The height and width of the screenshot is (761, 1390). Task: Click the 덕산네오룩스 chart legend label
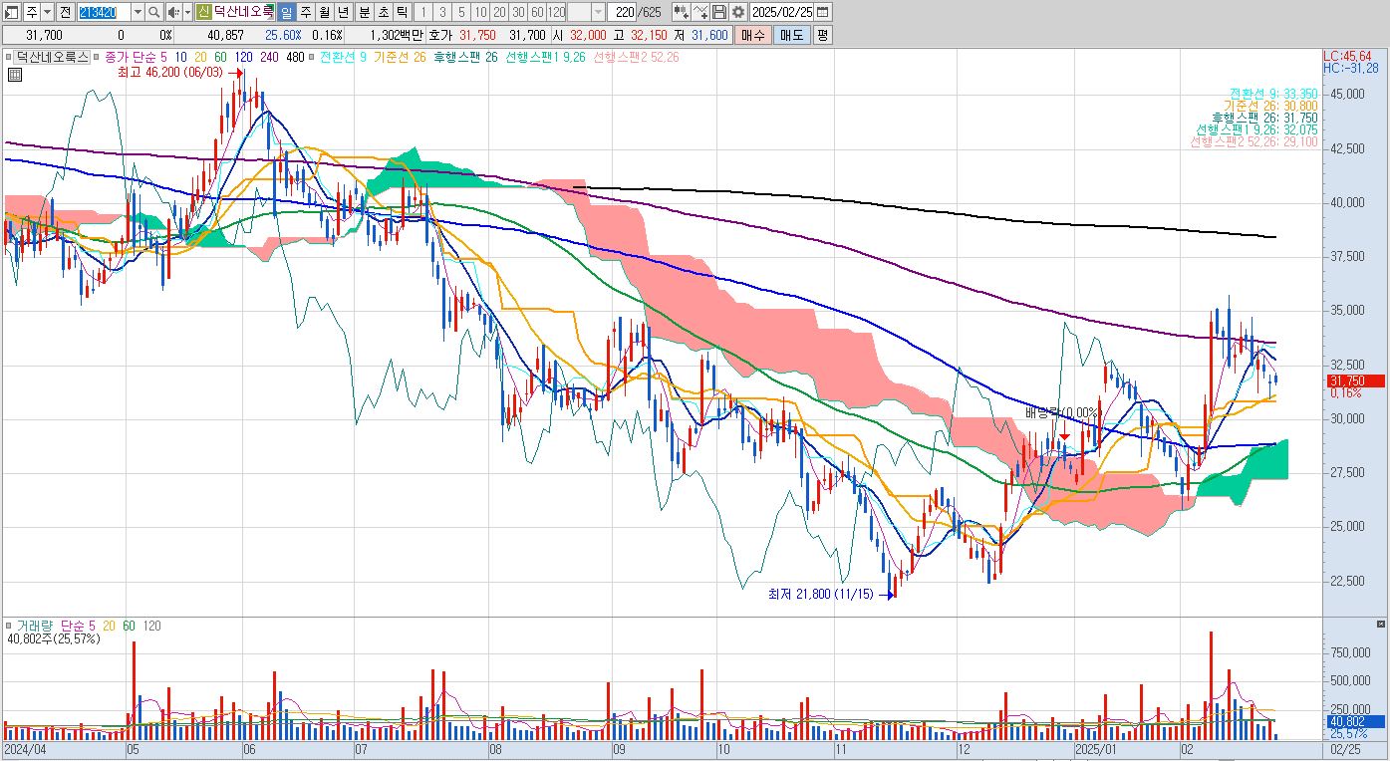52,57
